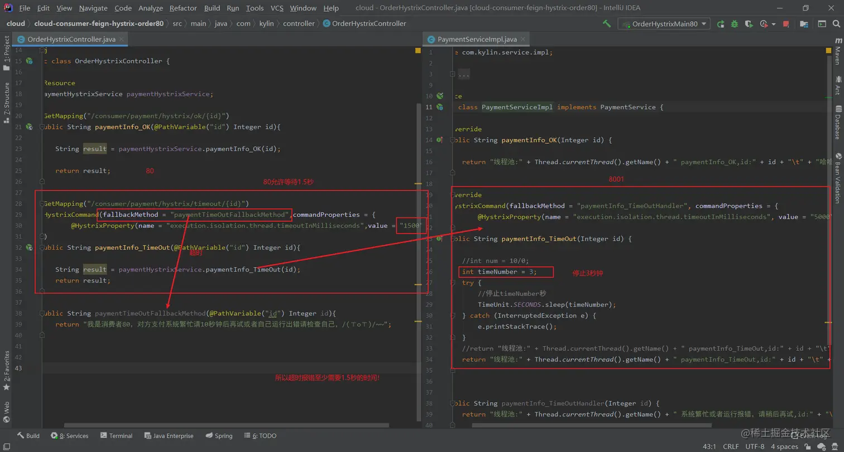Viewport: 844px width, 452px height.
Task: Open the OrderHystrixMain80 run configuration dropdown
Action: pyautogui.click(x=664, y=24)
